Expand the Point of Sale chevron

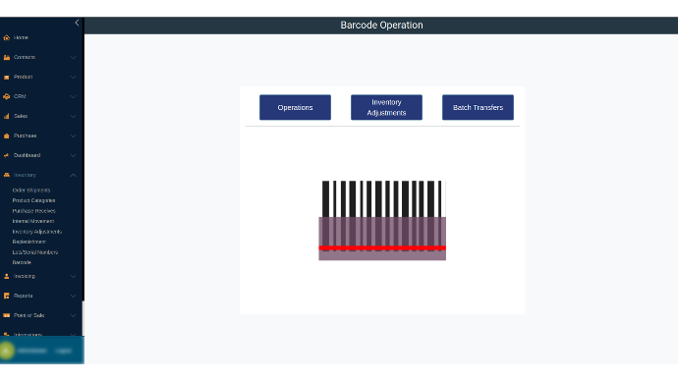[x=73, y=315]
